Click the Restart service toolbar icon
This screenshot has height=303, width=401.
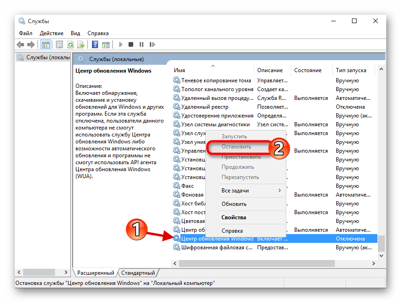152,44
